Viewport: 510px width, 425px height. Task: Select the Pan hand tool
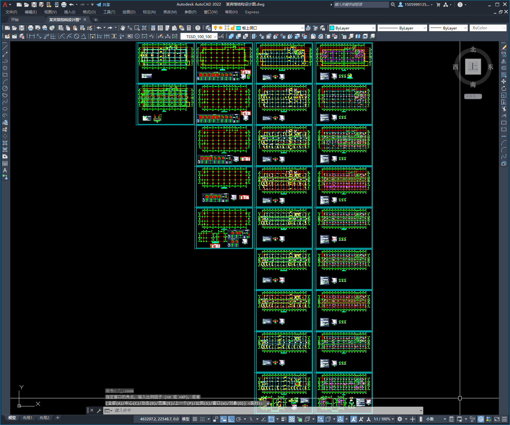pyautogui.click(x=123, y=28)
